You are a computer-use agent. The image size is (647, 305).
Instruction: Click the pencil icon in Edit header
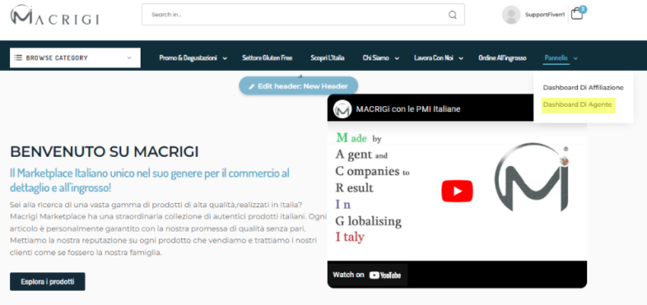(x=251, y=87)
